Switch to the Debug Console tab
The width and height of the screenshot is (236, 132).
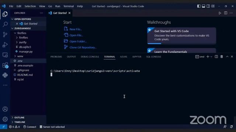tap(90, 57)
